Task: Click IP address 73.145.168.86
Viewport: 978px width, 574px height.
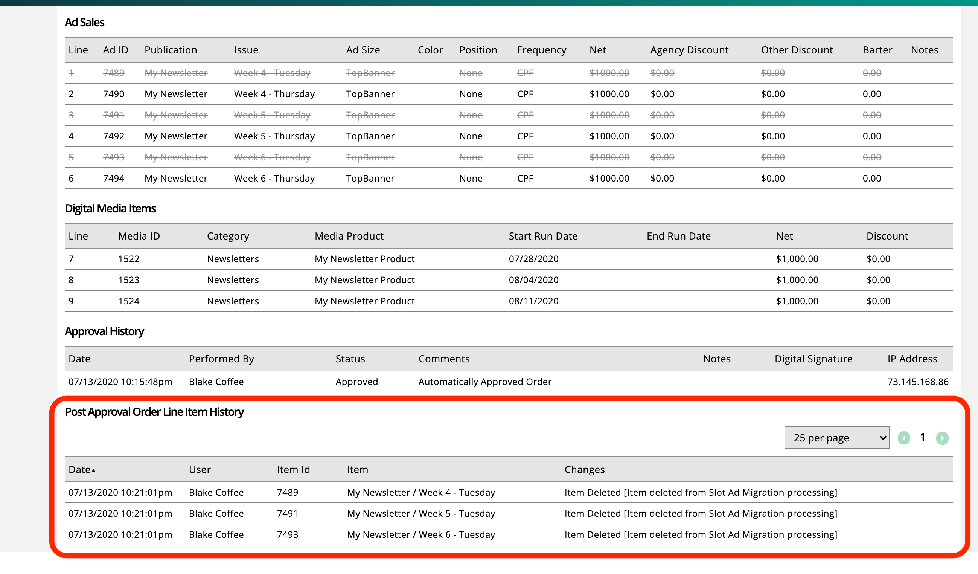Action: (917, 382)
